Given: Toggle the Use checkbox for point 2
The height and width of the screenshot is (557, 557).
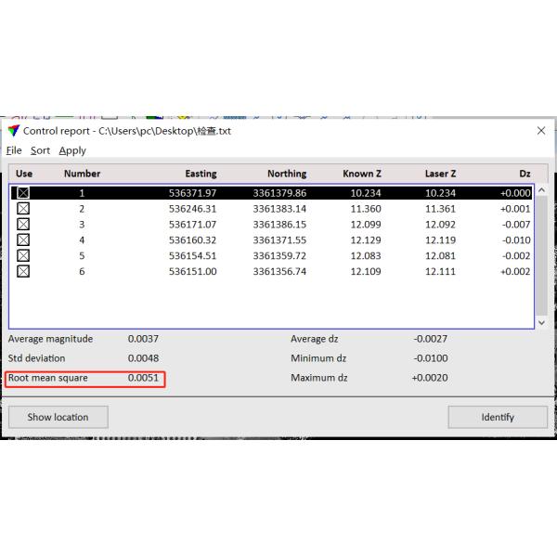Looking at the screenshot, I should click(23, 209).
